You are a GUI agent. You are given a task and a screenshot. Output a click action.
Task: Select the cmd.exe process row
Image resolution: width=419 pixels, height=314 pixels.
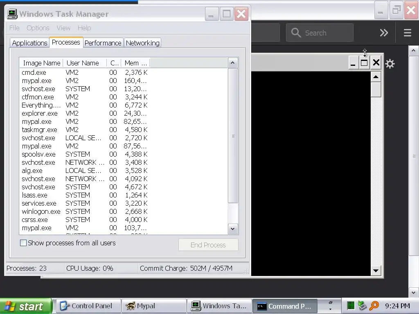(85, 72)
